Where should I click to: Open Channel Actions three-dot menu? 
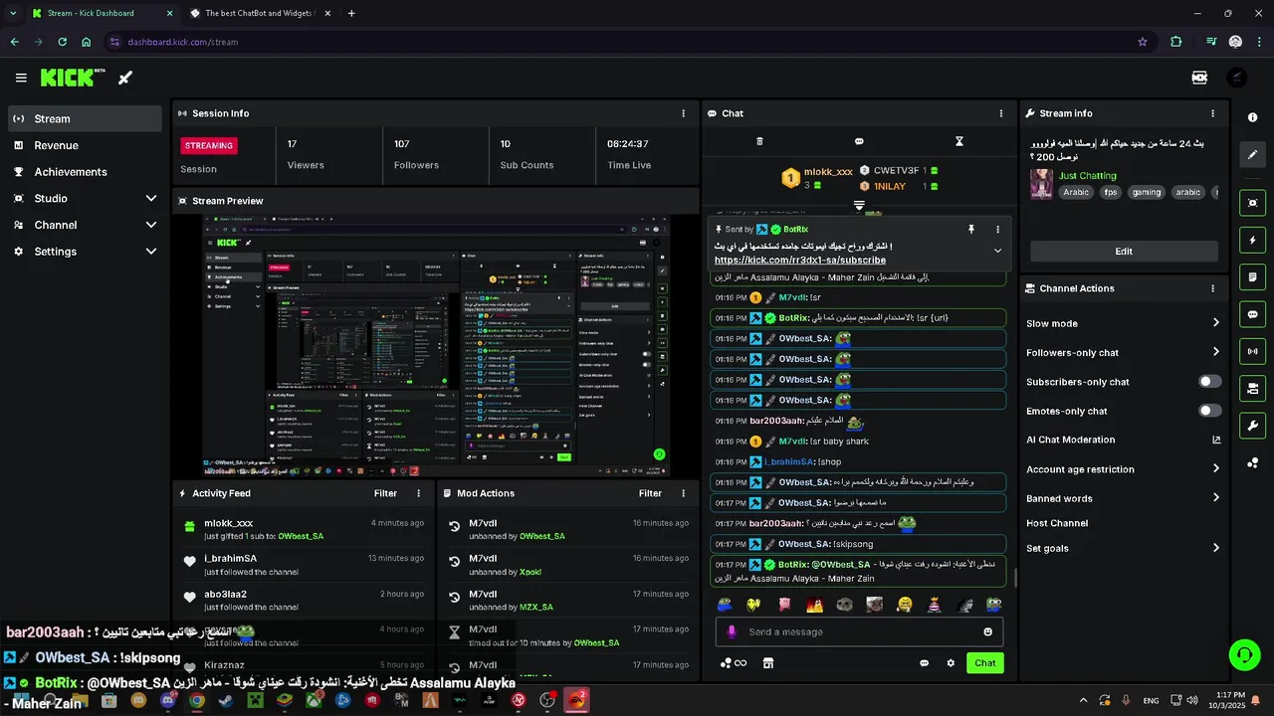point(1212,288)
